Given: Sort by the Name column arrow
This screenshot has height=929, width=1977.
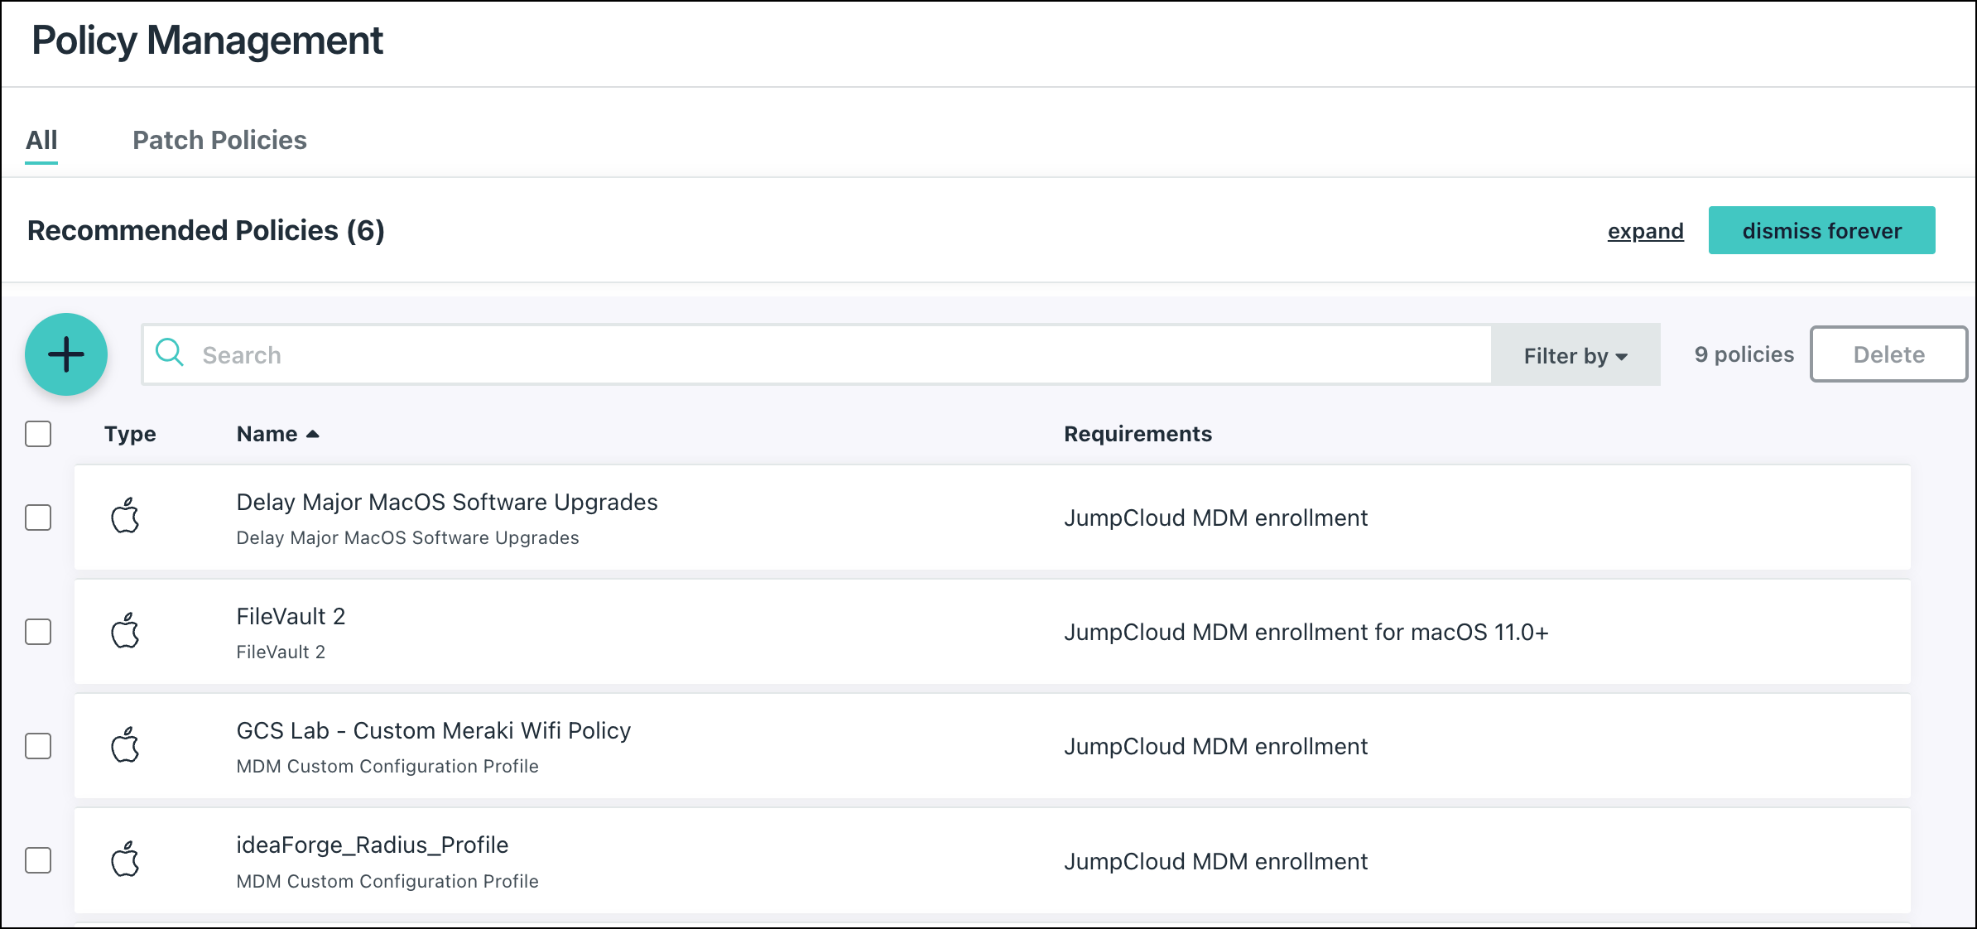Looking at the screenshot, I should (x=312, y=434).
